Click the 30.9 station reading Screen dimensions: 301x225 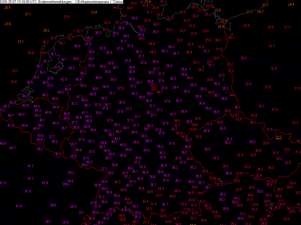244,58
